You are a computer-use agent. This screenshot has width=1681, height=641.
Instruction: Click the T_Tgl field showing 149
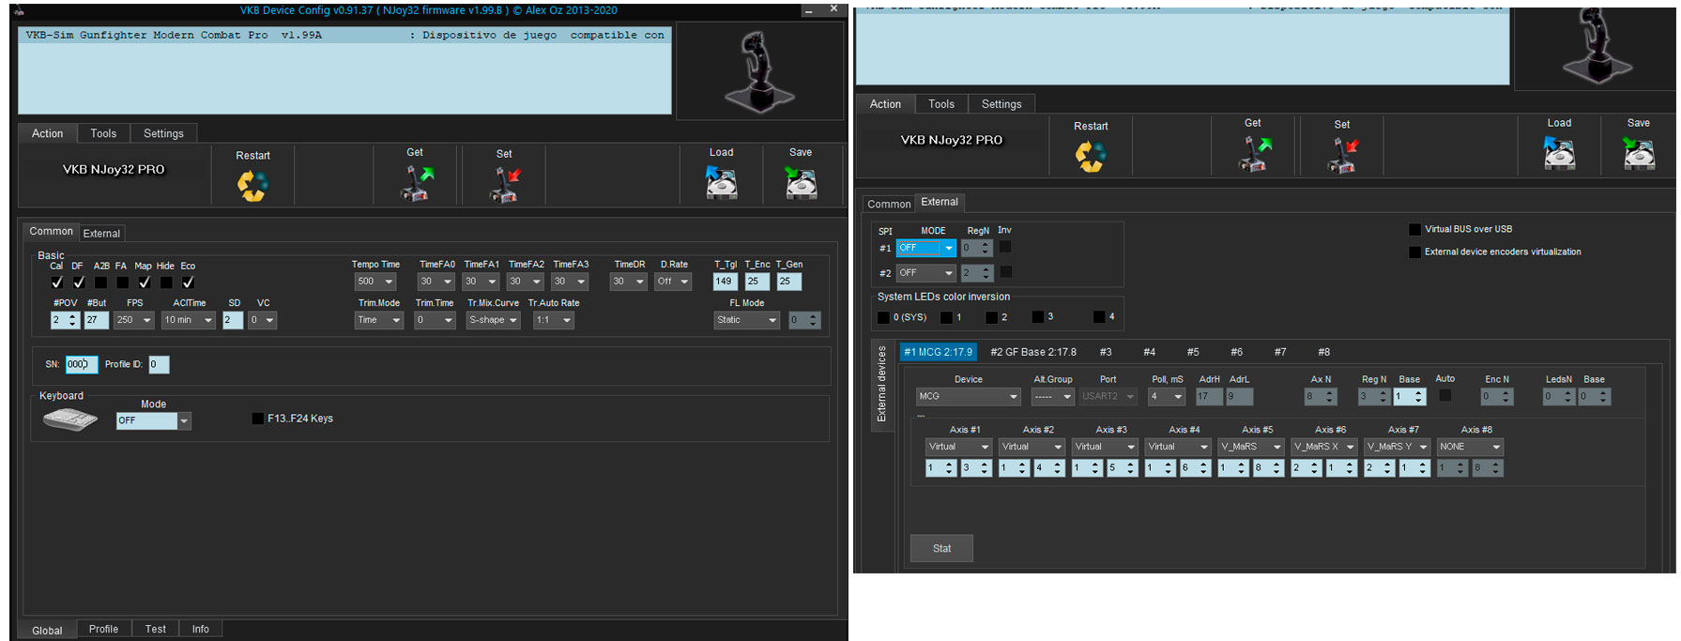click(x=725, y=282)
